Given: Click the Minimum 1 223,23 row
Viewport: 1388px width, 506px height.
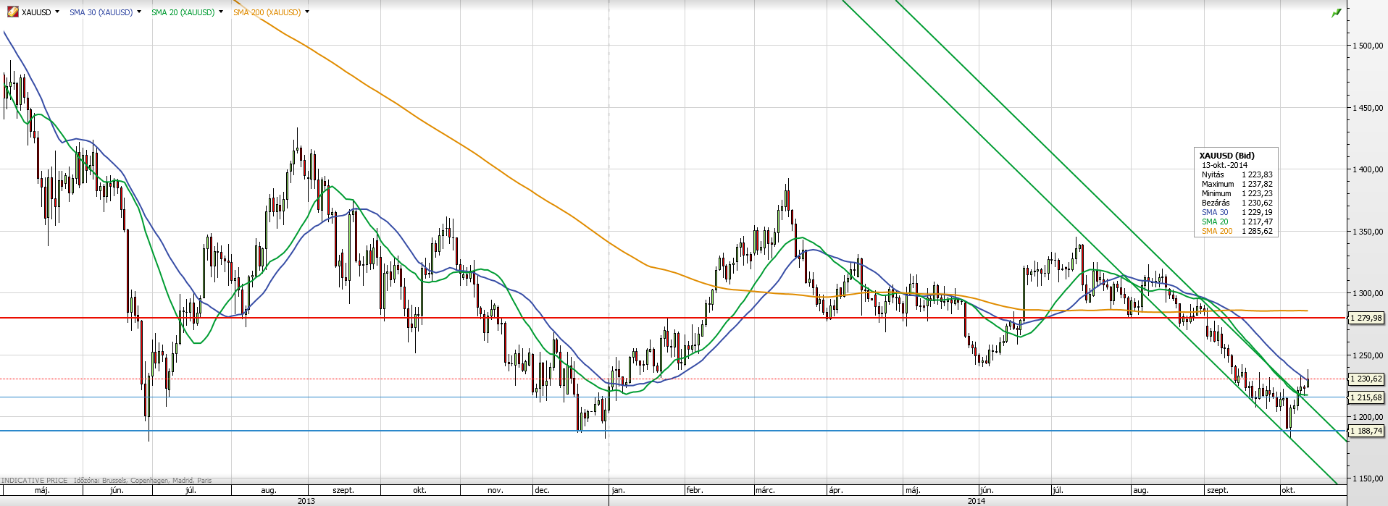Looking at the screenshot, I should (1237, 193).
